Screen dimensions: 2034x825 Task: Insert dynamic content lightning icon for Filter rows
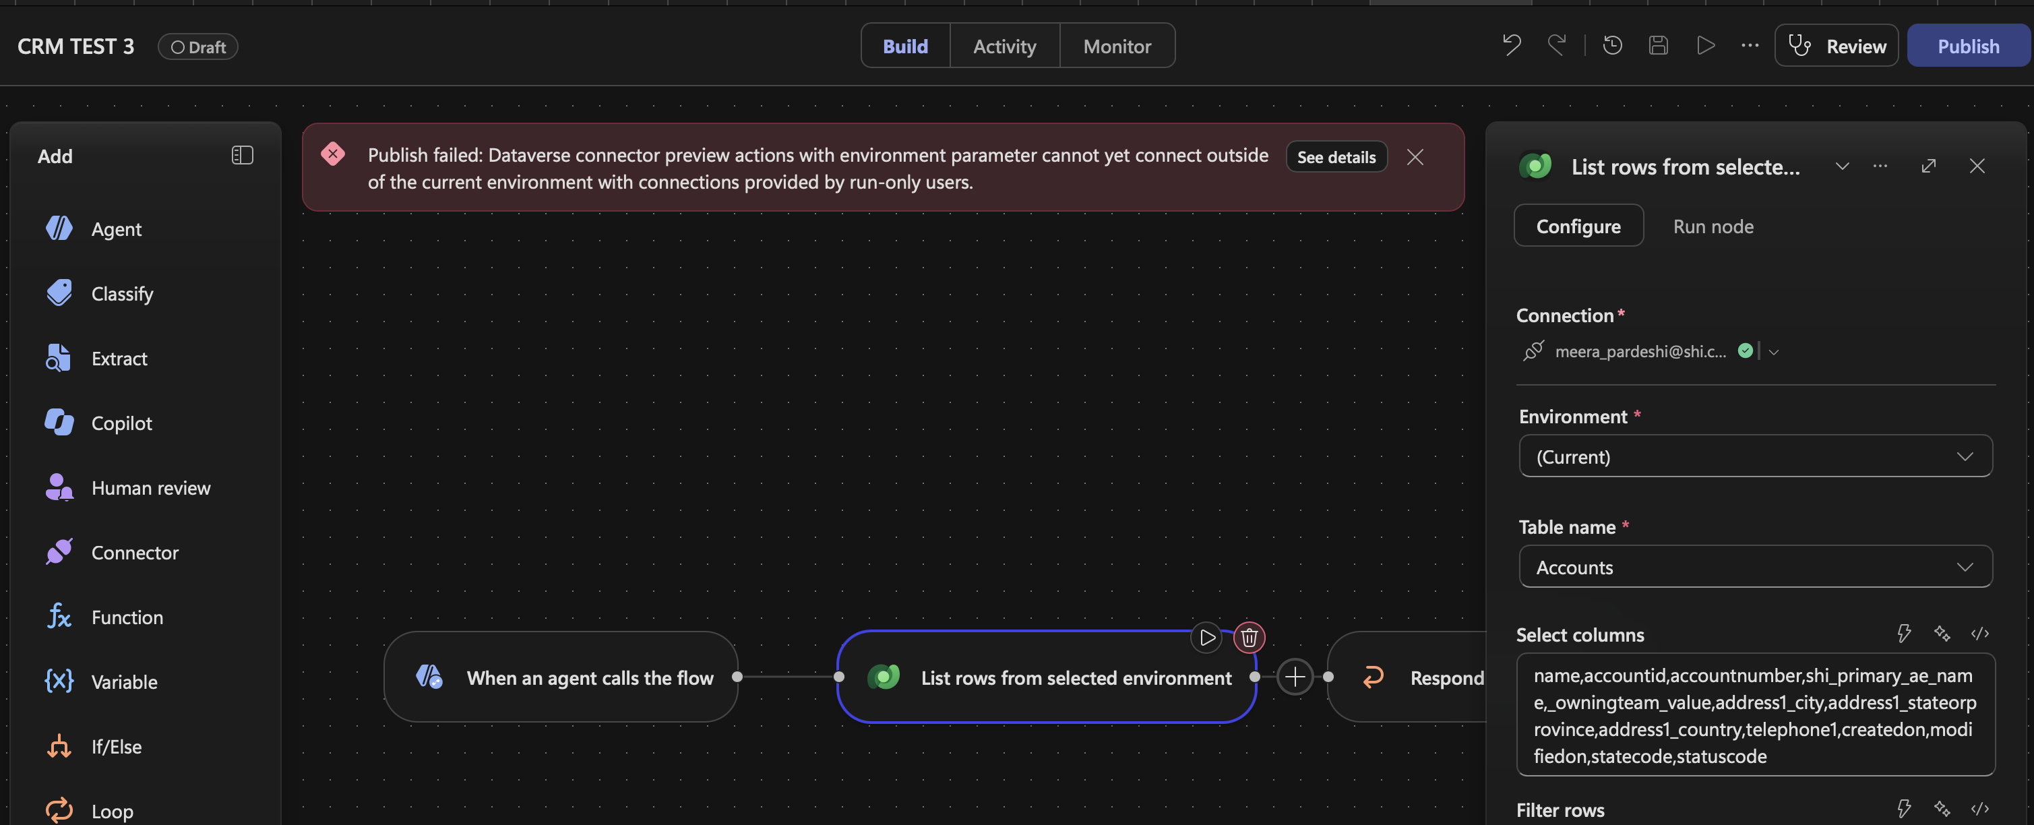[x=1904, y=808]
